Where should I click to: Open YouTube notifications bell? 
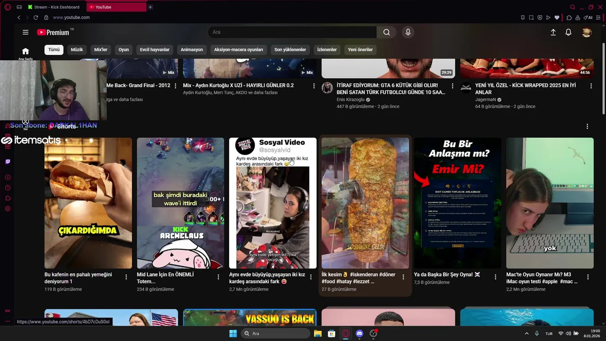click(x=569, y=32)
